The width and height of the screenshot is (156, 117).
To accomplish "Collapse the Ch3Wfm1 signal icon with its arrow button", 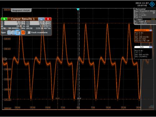I will [151, 30].
